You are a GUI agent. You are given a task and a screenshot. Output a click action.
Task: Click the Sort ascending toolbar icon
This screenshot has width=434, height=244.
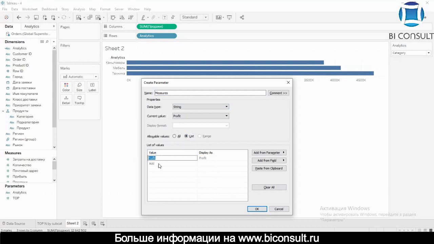[122, 17]
